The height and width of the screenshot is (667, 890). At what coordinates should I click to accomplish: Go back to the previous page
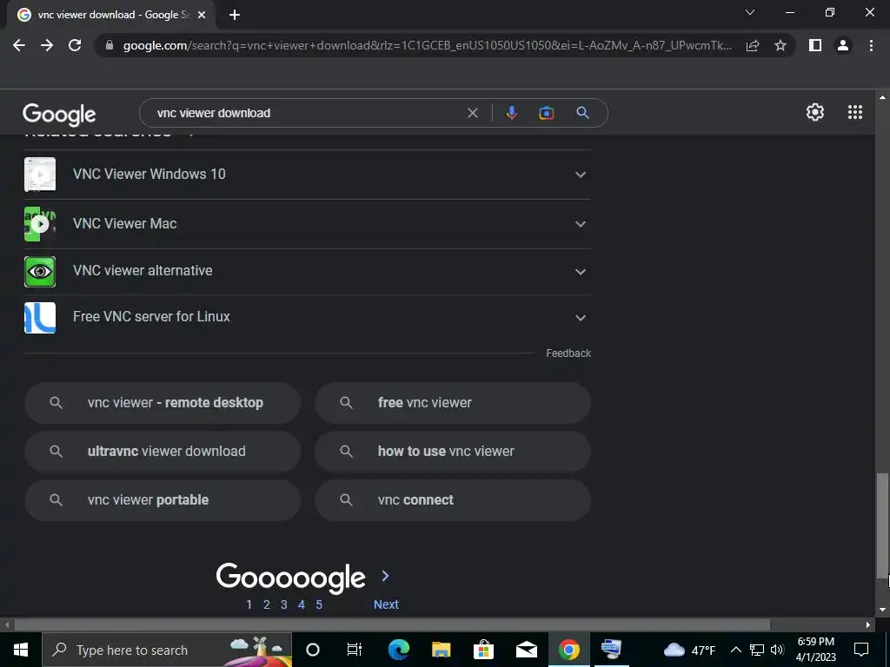pos(19,45)
